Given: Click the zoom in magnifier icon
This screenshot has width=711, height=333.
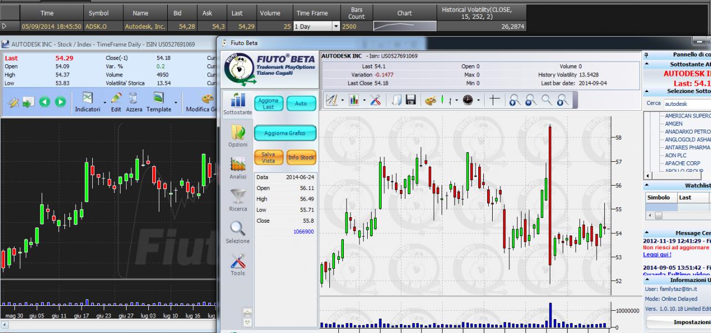Looking at the screenshot, I should (x=515, y=100).
